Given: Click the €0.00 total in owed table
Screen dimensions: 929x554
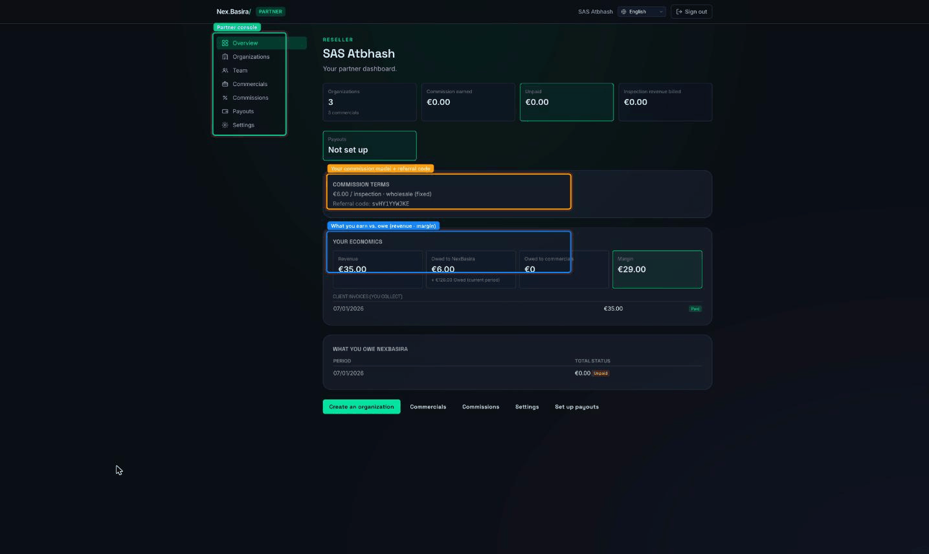Looking at the screenshot, I should pyautogui.click(x=583, y=373).
